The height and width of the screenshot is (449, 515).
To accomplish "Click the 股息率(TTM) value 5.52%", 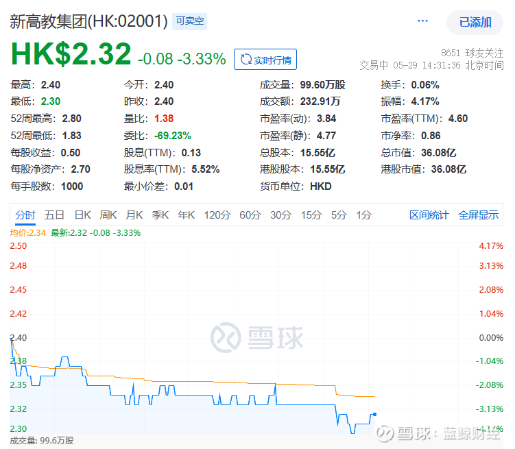I will coord(206,169).
